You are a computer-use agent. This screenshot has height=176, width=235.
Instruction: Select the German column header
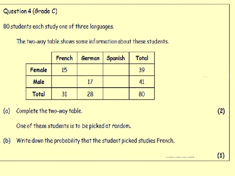click(x=90, y=58)
